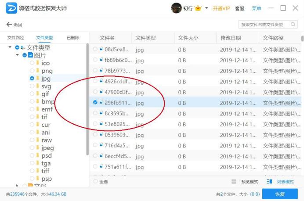The image size is (304, 201).
Task: Click the file list vertical scrollbar
Action: click(x=302, y=38)
